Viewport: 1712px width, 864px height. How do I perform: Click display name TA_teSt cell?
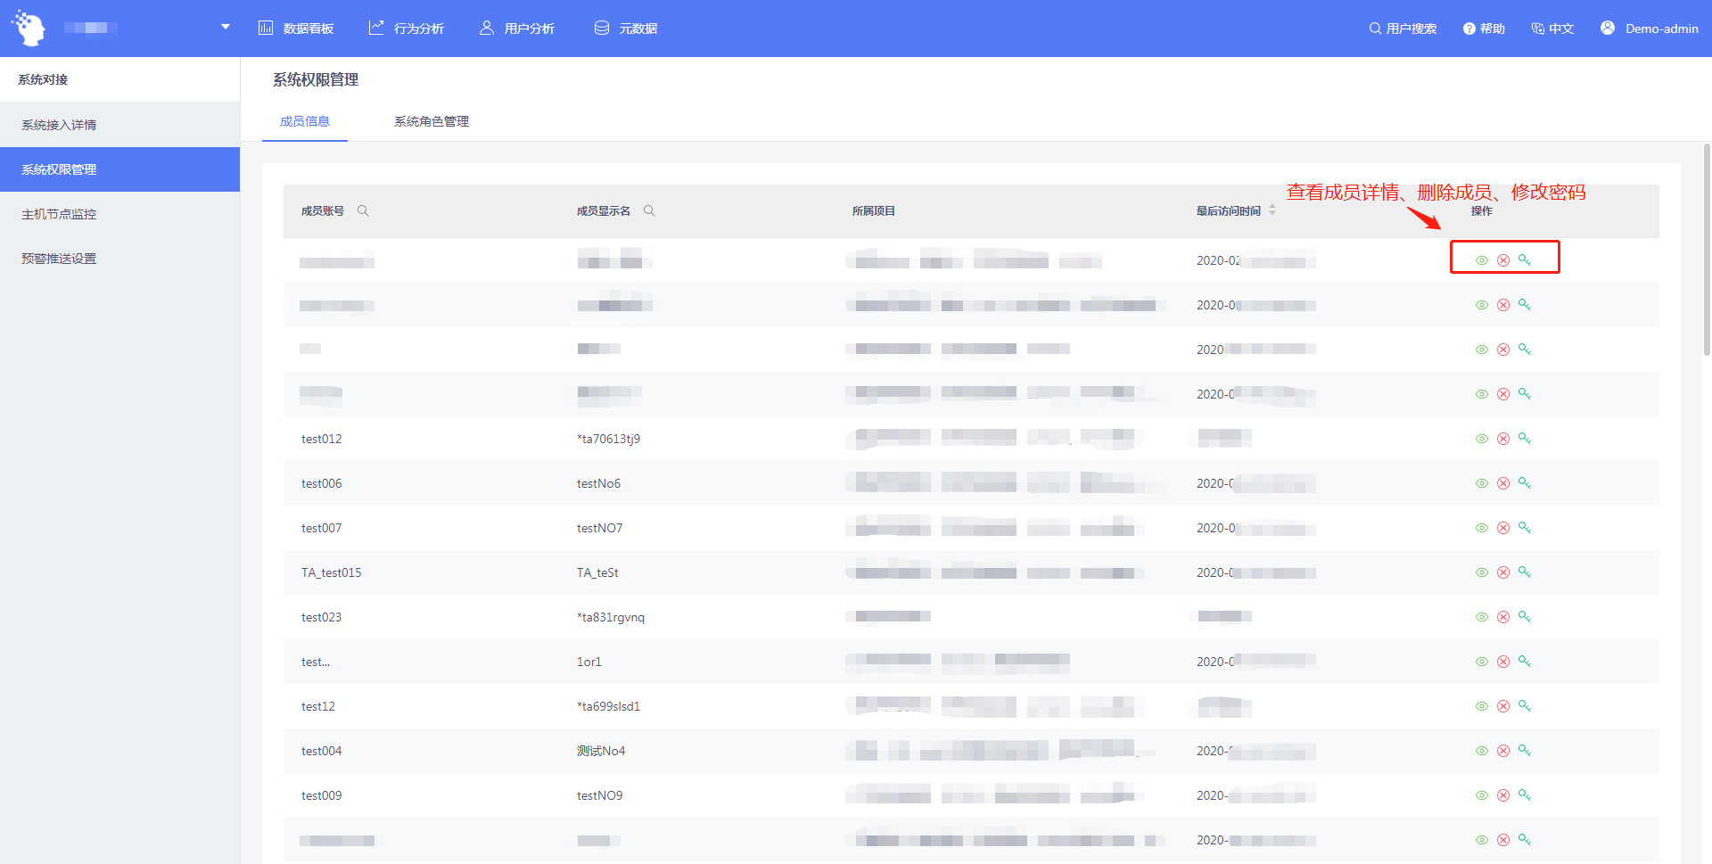tap(597, 572)
